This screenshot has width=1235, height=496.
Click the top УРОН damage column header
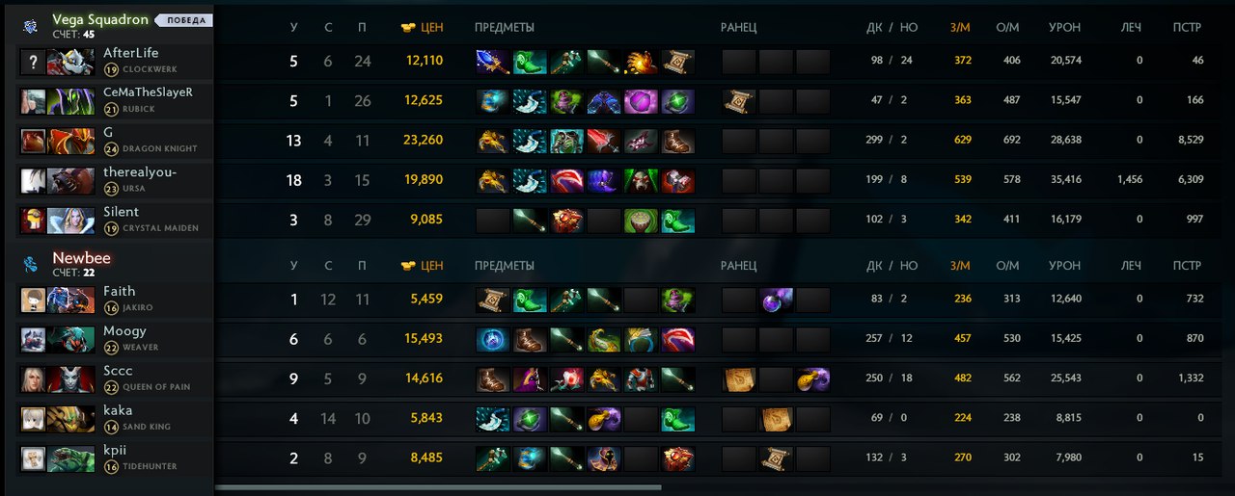1064,28
